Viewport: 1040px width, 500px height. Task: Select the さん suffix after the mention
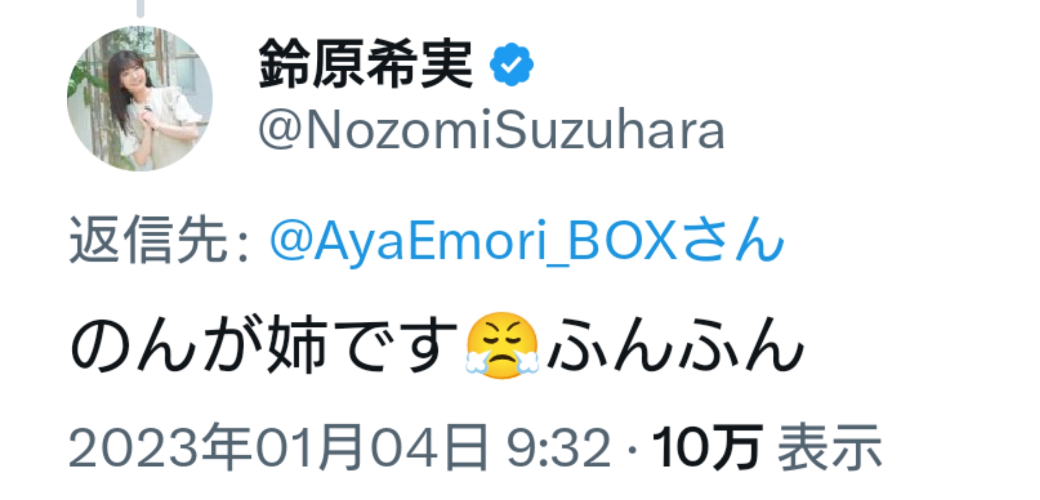point(733,239)
